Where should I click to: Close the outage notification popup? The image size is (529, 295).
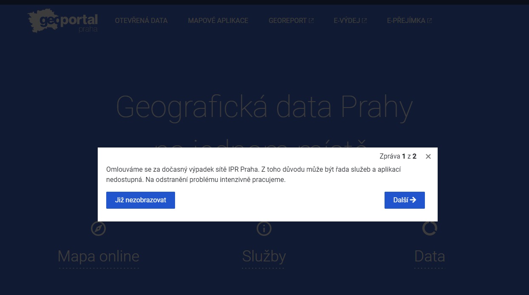tap(428, 156)
